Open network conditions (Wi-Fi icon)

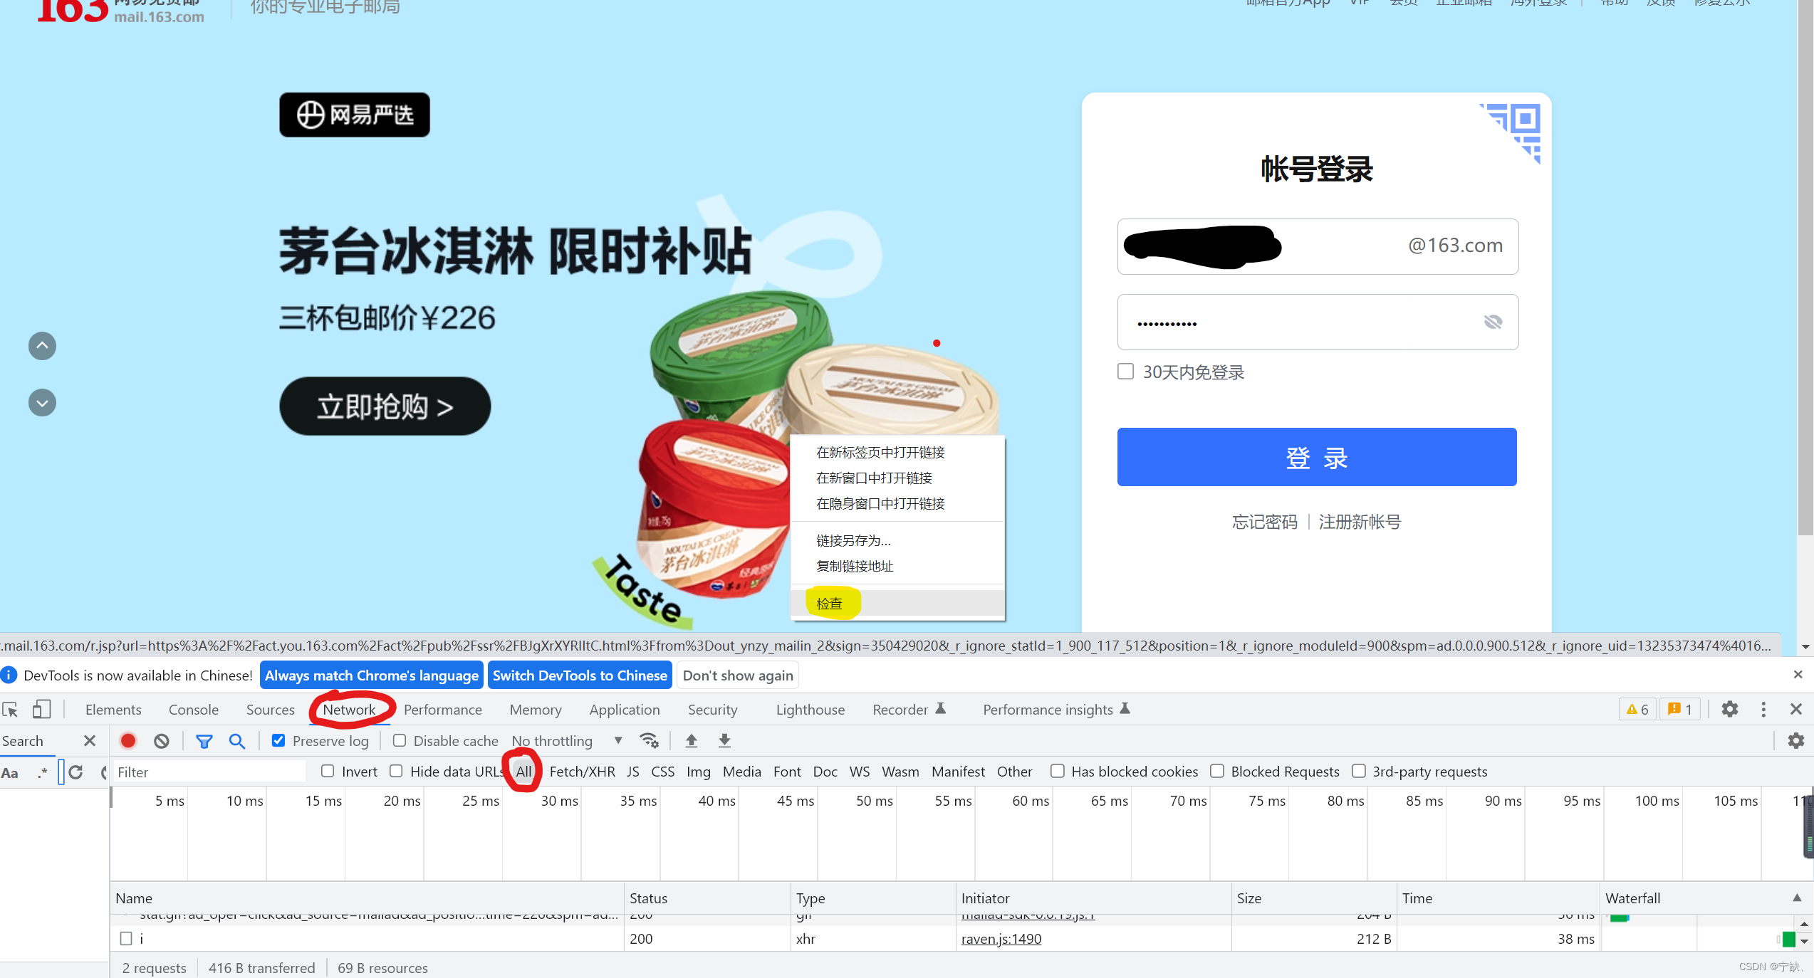click(649, 740)
